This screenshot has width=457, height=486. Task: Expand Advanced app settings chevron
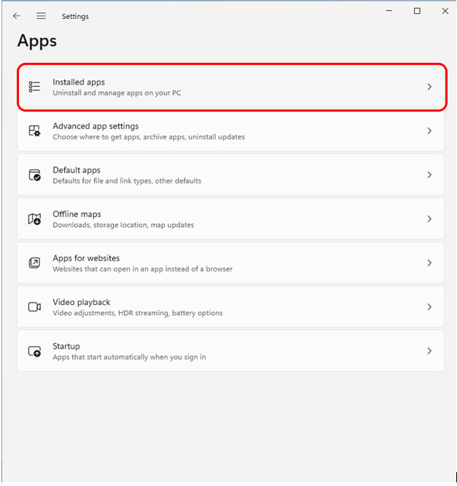coord(429,131)
